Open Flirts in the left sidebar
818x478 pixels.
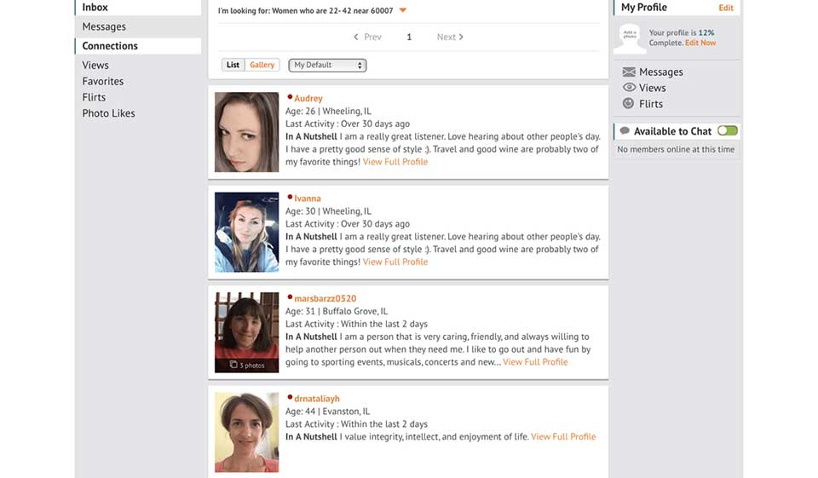tap(94, 97)
